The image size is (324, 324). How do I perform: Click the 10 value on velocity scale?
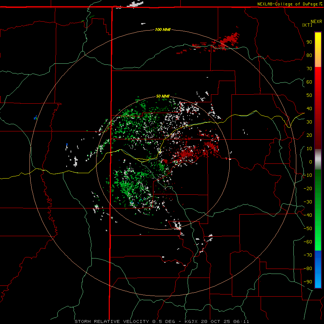(309, 149)
